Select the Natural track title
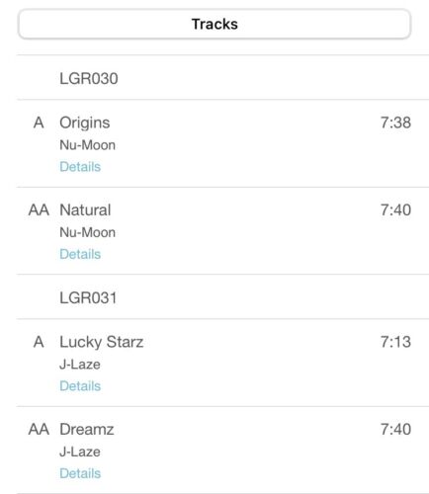The height and width of the screenshot is (494, 429). point(85,210)
